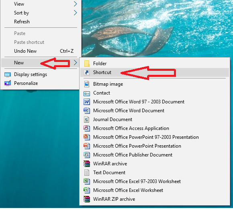Click the WinRAR ZIP archive icon

(87, 199)
